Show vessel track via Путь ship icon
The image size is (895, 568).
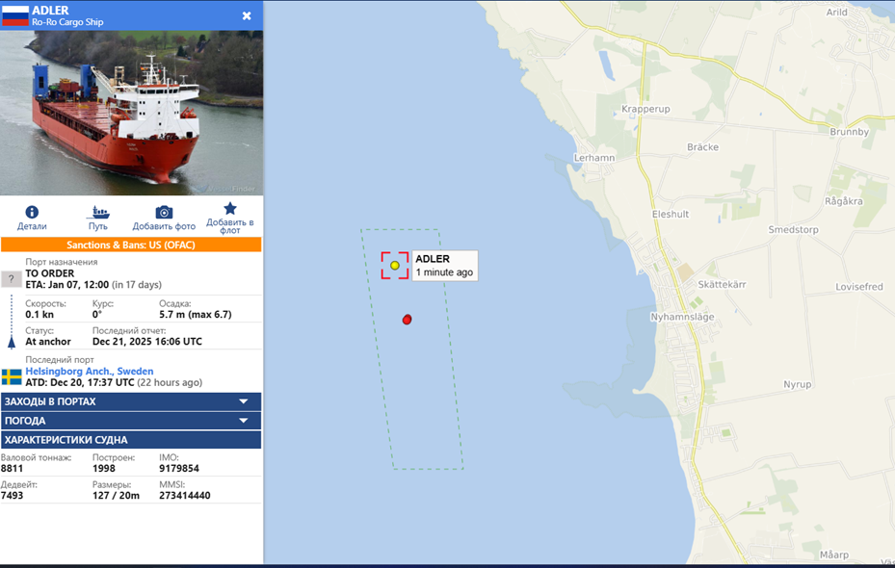point(98,213)
